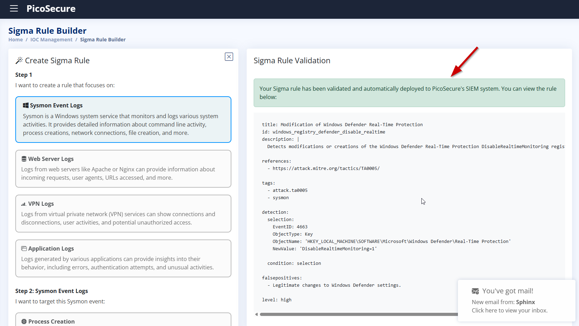
Task: Click the NewValue DisableRealtimeMonitoring=1 line
Action: pos(325,248)
